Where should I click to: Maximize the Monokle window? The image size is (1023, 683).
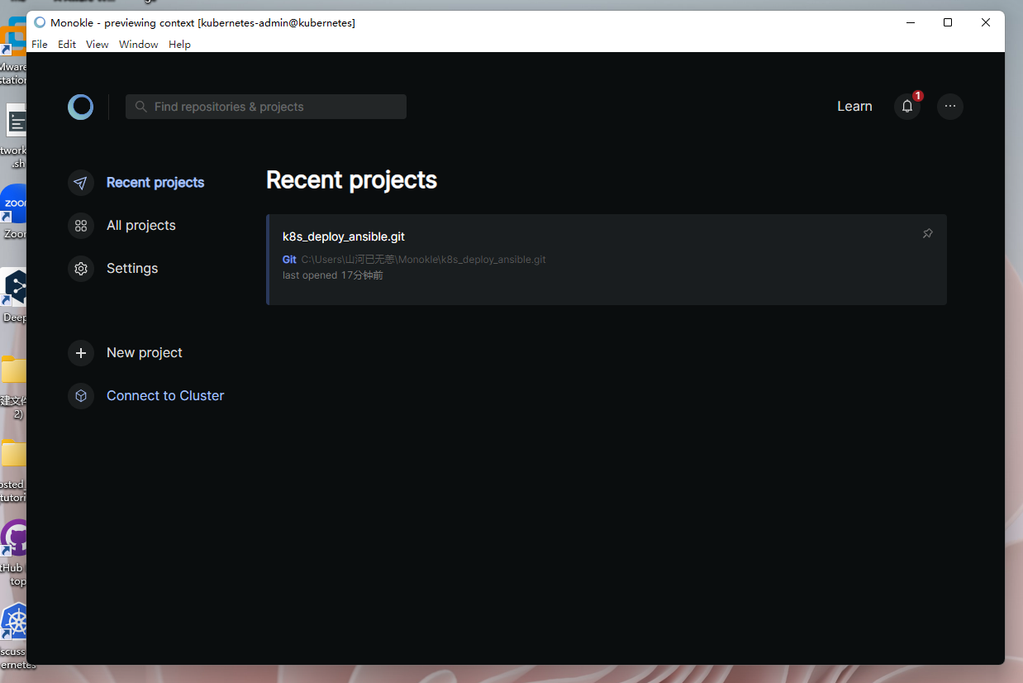[x=948, y=22]
